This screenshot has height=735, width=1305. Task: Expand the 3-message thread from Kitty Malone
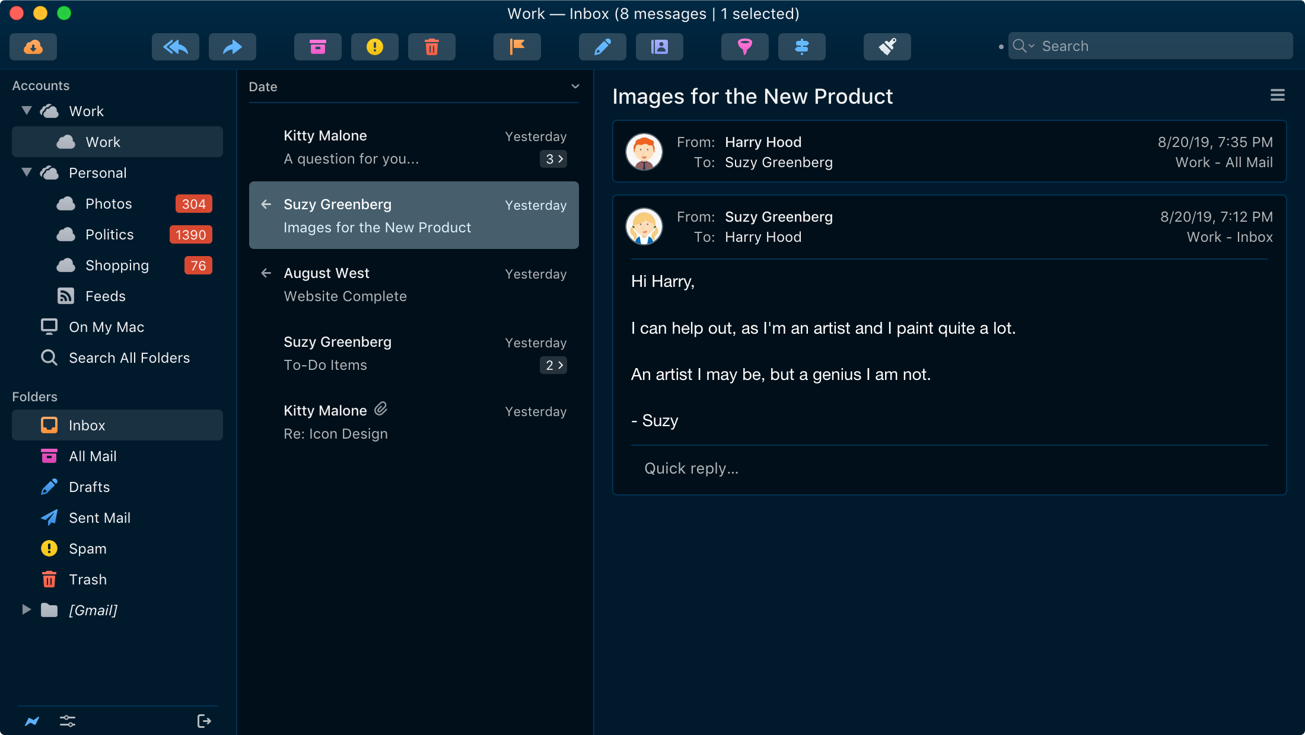coord(553,159)
